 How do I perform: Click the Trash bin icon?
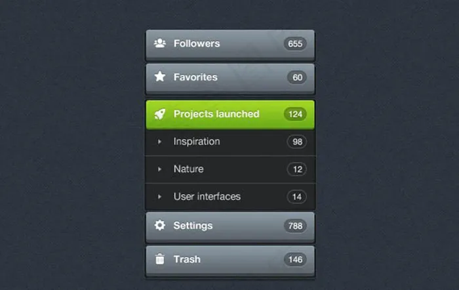[160, 259]
